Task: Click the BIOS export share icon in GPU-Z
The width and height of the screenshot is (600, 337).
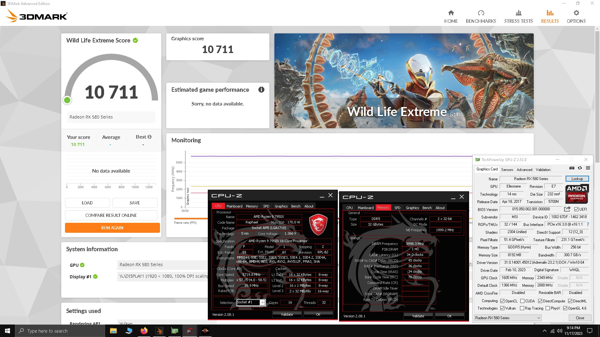Action: (x=567, y=209)
